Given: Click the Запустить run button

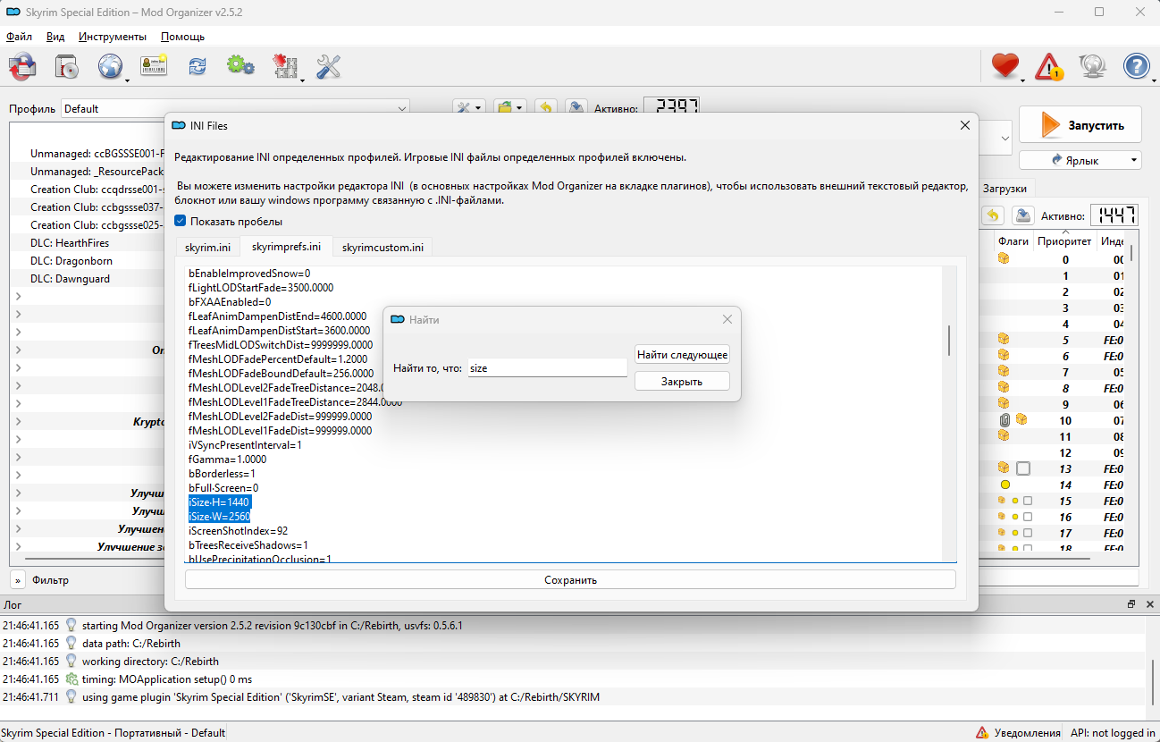Looking at the screenshot, I should (1080, 125).
